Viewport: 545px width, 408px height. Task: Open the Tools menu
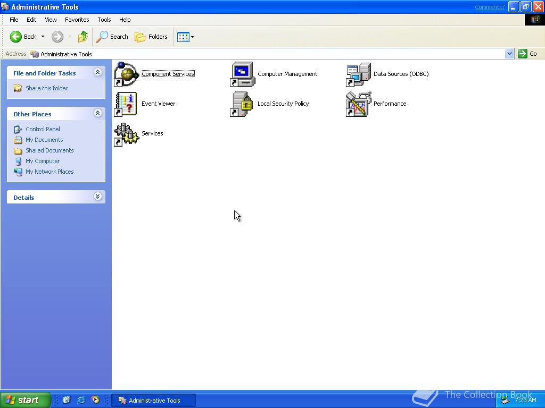pyautogui.click(x=104, y=20)
